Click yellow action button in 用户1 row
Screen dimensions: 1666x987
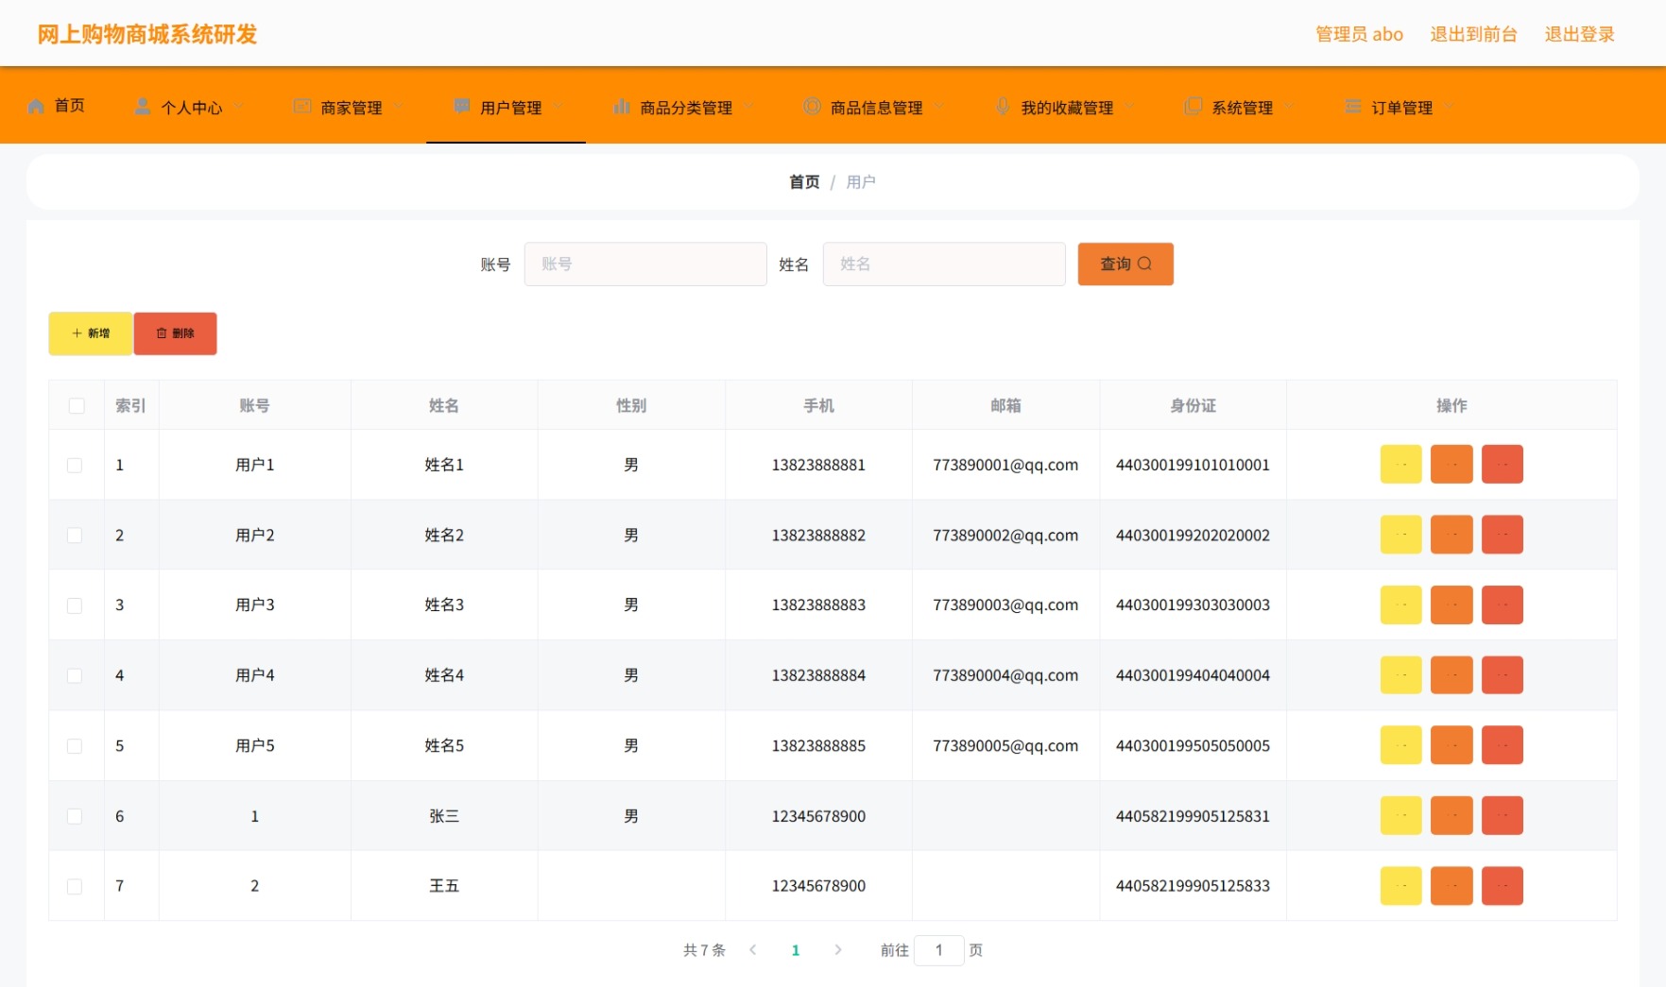[1400, 465]
